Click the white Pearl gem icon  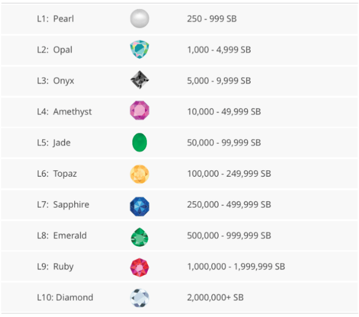tap(139, 19)
